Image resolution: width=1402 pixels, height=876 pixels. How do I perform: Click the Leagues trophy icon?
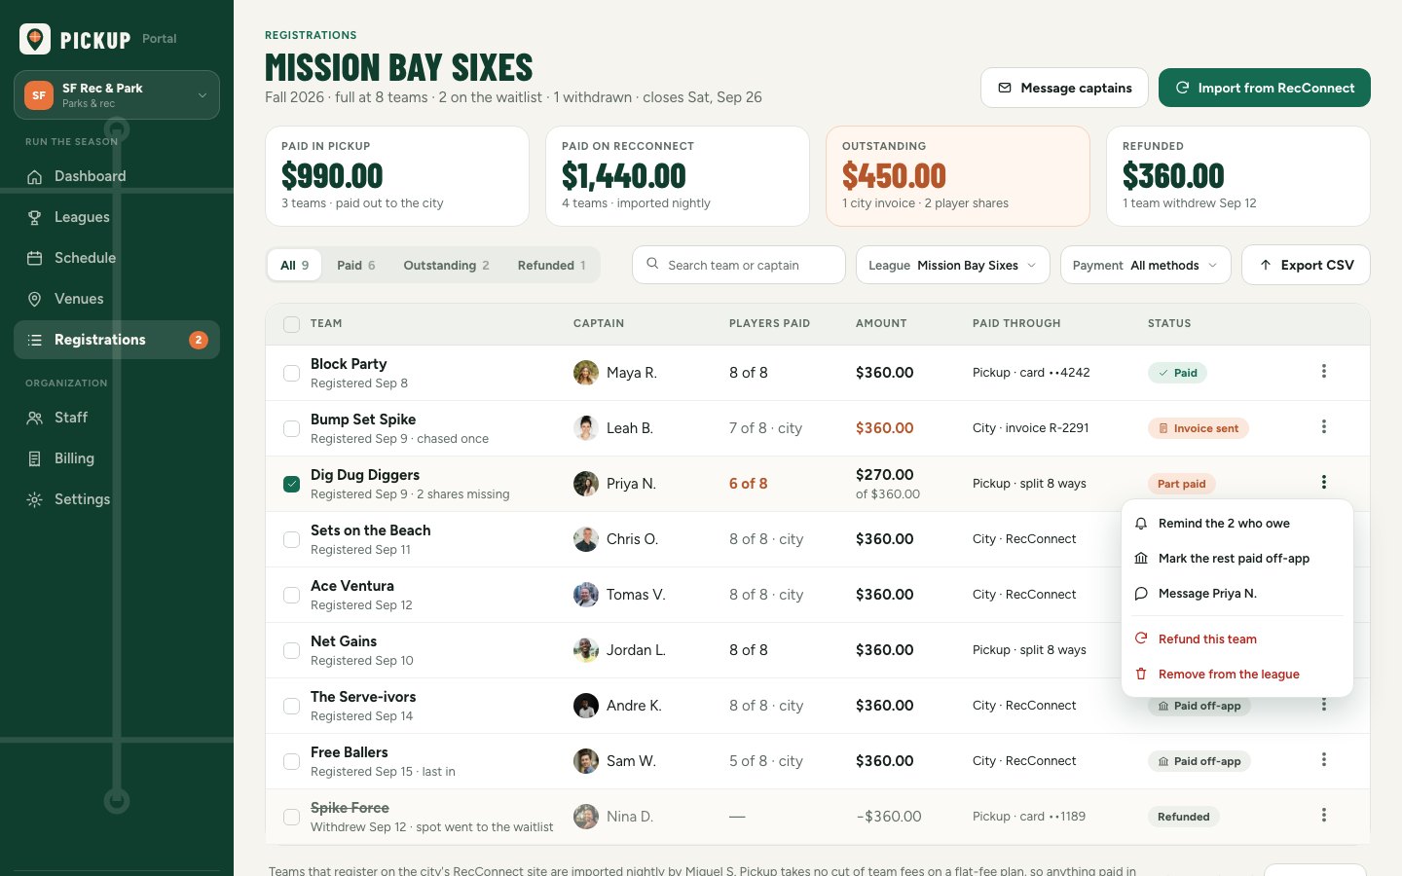click(35, 217)
